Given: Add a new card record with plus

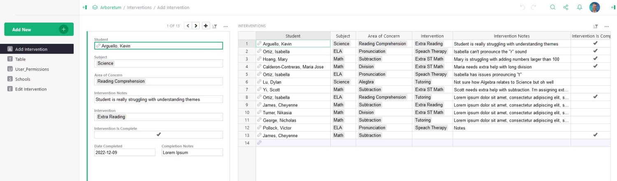Looking at the screenshot, I should click(x=206, y=26).
